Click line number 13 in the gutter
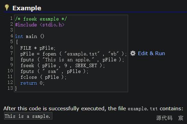Image resolution: width=187 pixels, height=124 pixels. [10, 88]
